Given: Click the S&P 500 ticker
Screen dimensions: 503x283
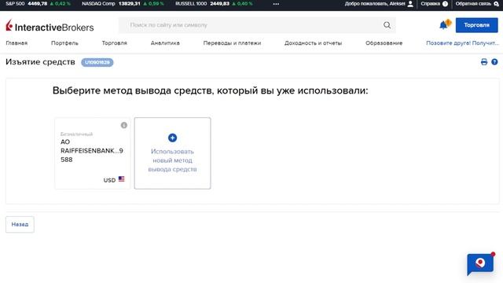Looking at the screenshot, I should pos(38,4).
